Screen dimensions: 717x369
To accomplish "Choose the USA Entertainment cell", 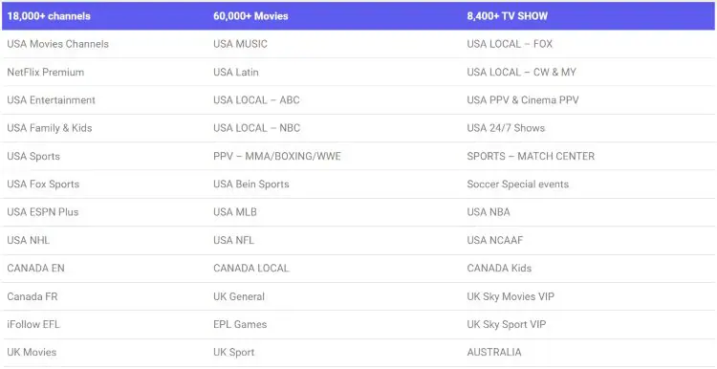I will [52, 100].
